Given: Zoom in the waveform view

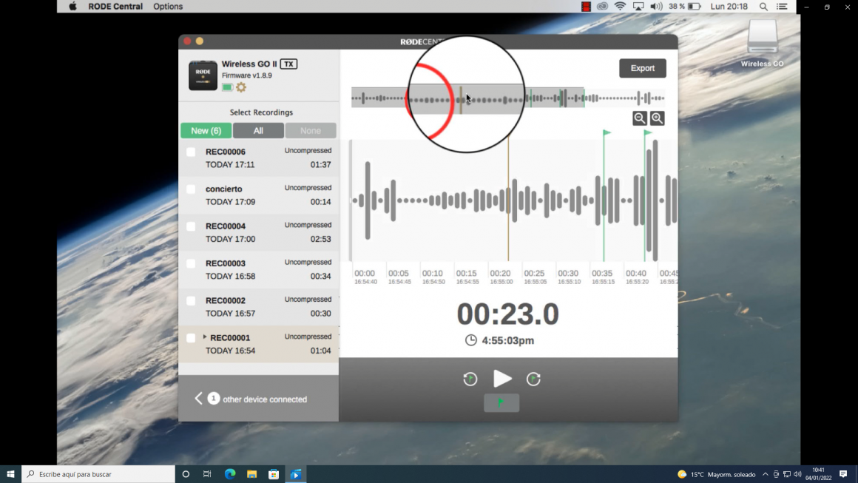Looking at the screenshot, I should click(x=657, y=118).
